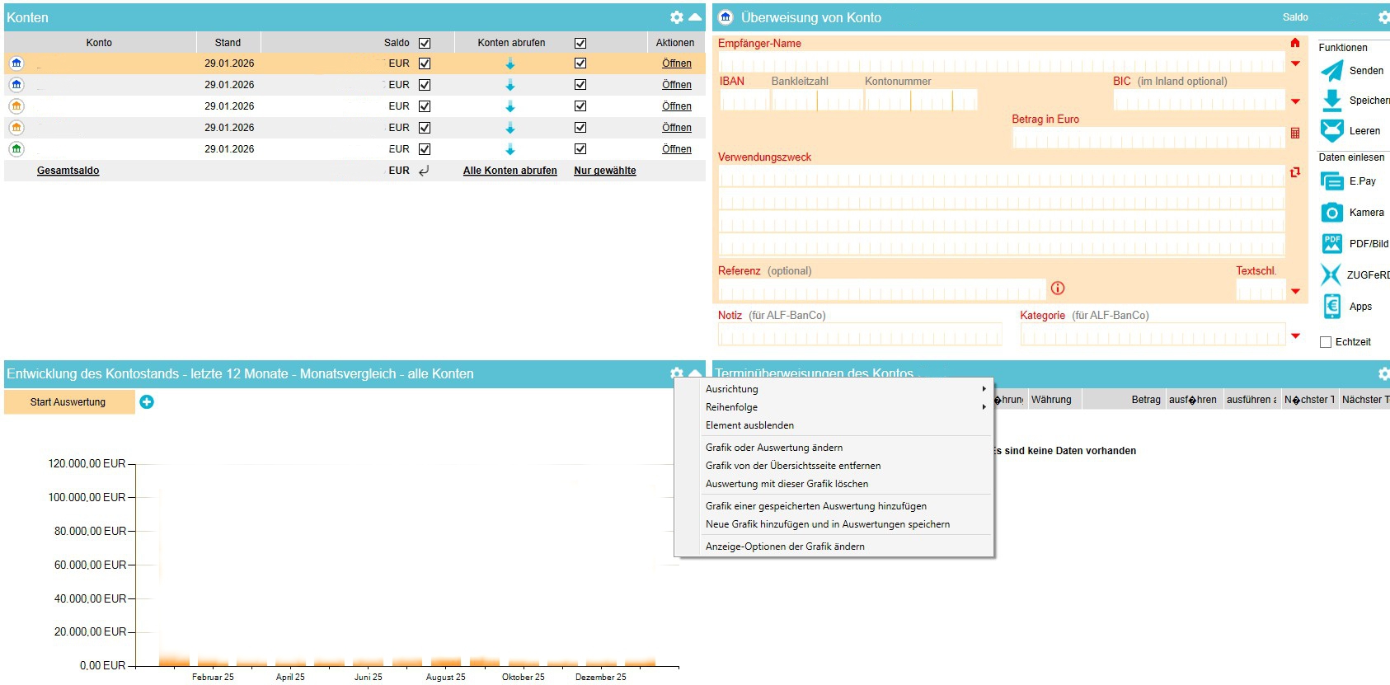The image size is (1390, 685).
Task: Choose Element ausblenden from the context menu
Action: pos(749,425)
